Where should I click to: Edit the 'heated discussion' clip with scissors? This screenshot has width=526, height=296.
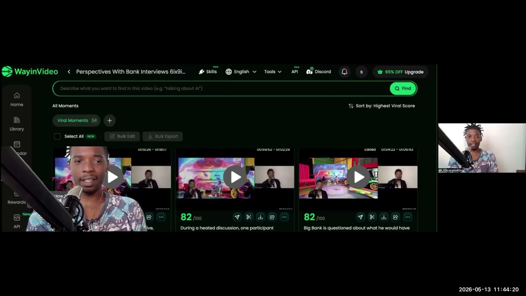pyautogui.click(x=249, y=217)
